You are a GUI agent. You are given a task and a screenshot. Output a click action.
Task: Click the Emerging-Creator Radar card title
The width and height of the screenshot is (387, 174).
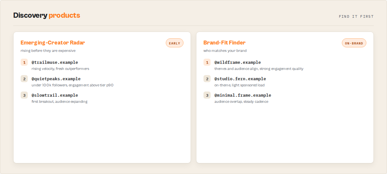pyautogui.click(x=53, y=43)
